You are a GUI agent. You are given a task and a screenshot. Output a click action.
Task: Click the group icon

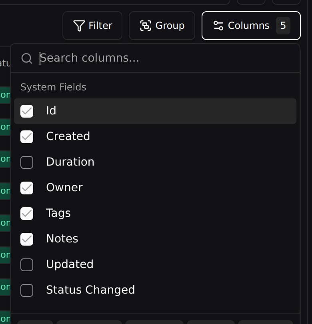146,26
